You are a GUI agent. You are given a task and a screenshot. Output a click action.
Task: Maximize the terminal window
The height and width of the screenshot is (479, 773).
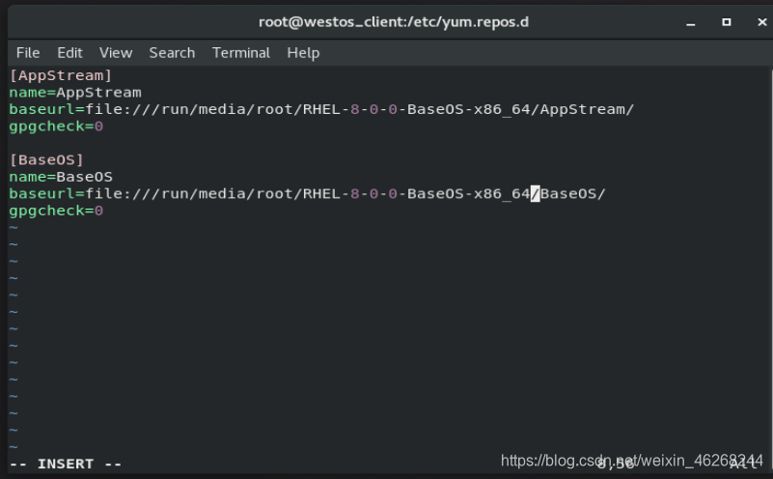click(x=726, y=22)
